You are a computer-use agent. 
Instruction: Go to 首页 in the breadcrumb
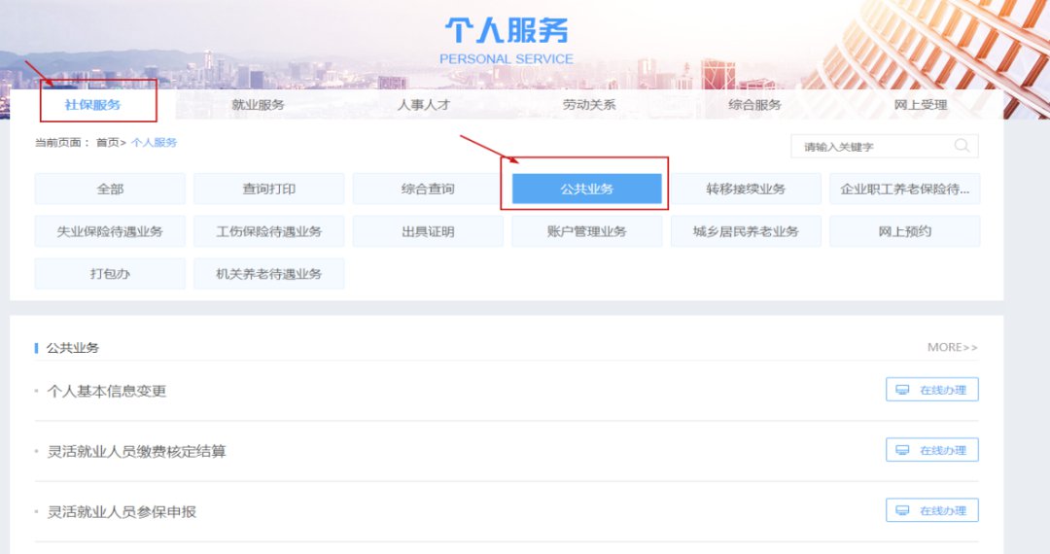(106, 143)
